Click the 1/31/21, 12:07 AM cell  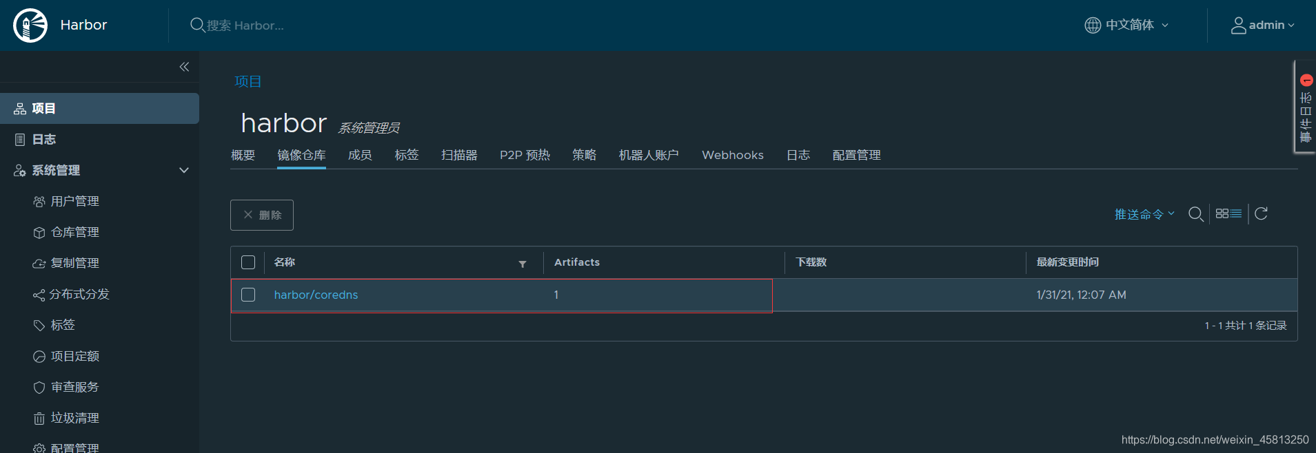point(1082,295)
